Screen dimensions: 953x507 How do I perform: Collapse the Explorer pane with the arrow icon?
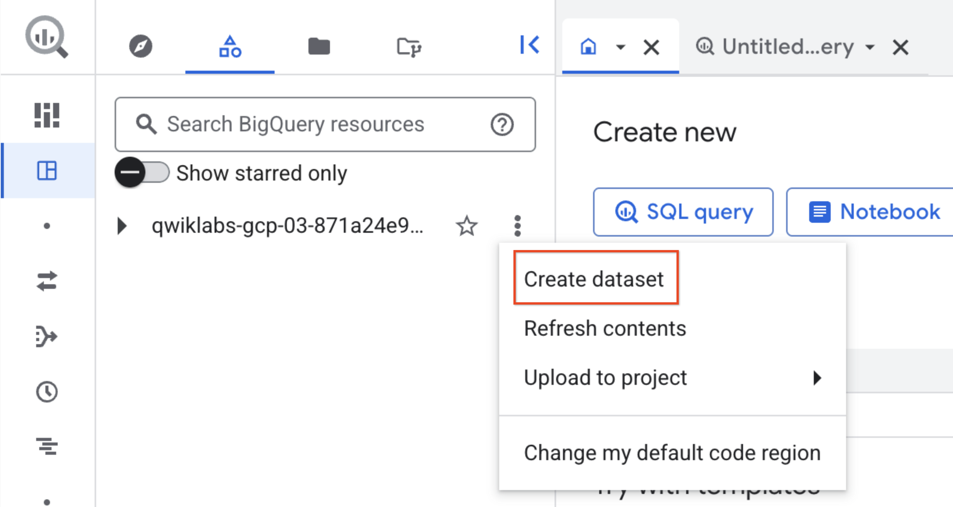point(530,45)
